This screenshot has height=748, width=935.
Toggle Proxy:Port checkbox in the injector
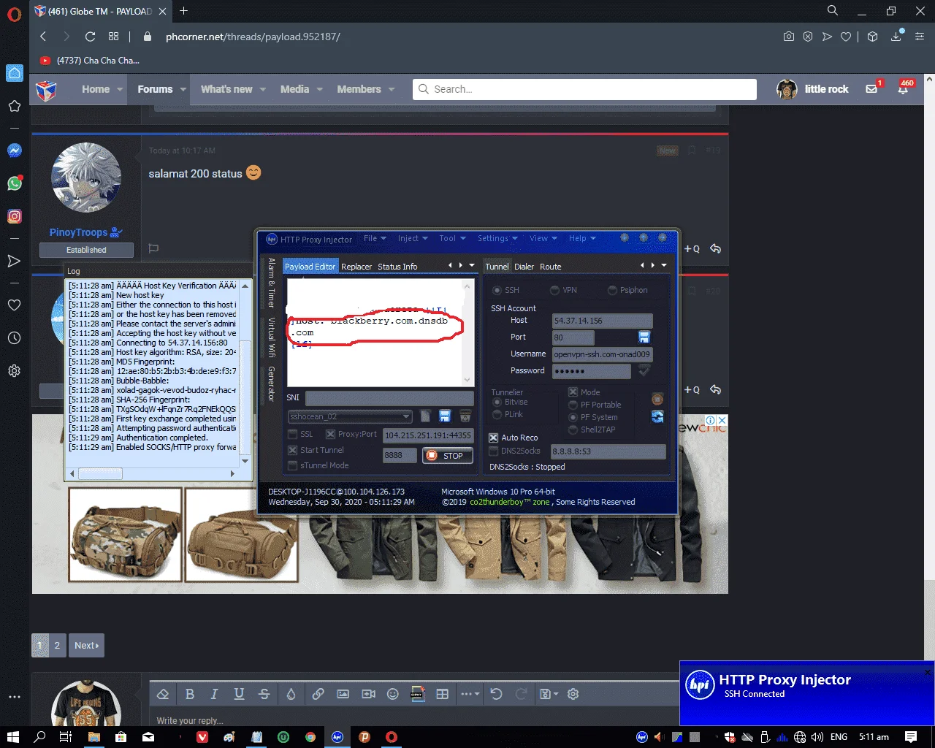tap(330, 434)
